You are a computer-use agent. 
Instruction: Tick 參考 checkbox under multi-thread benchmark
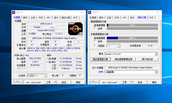[x=95, y=41]
